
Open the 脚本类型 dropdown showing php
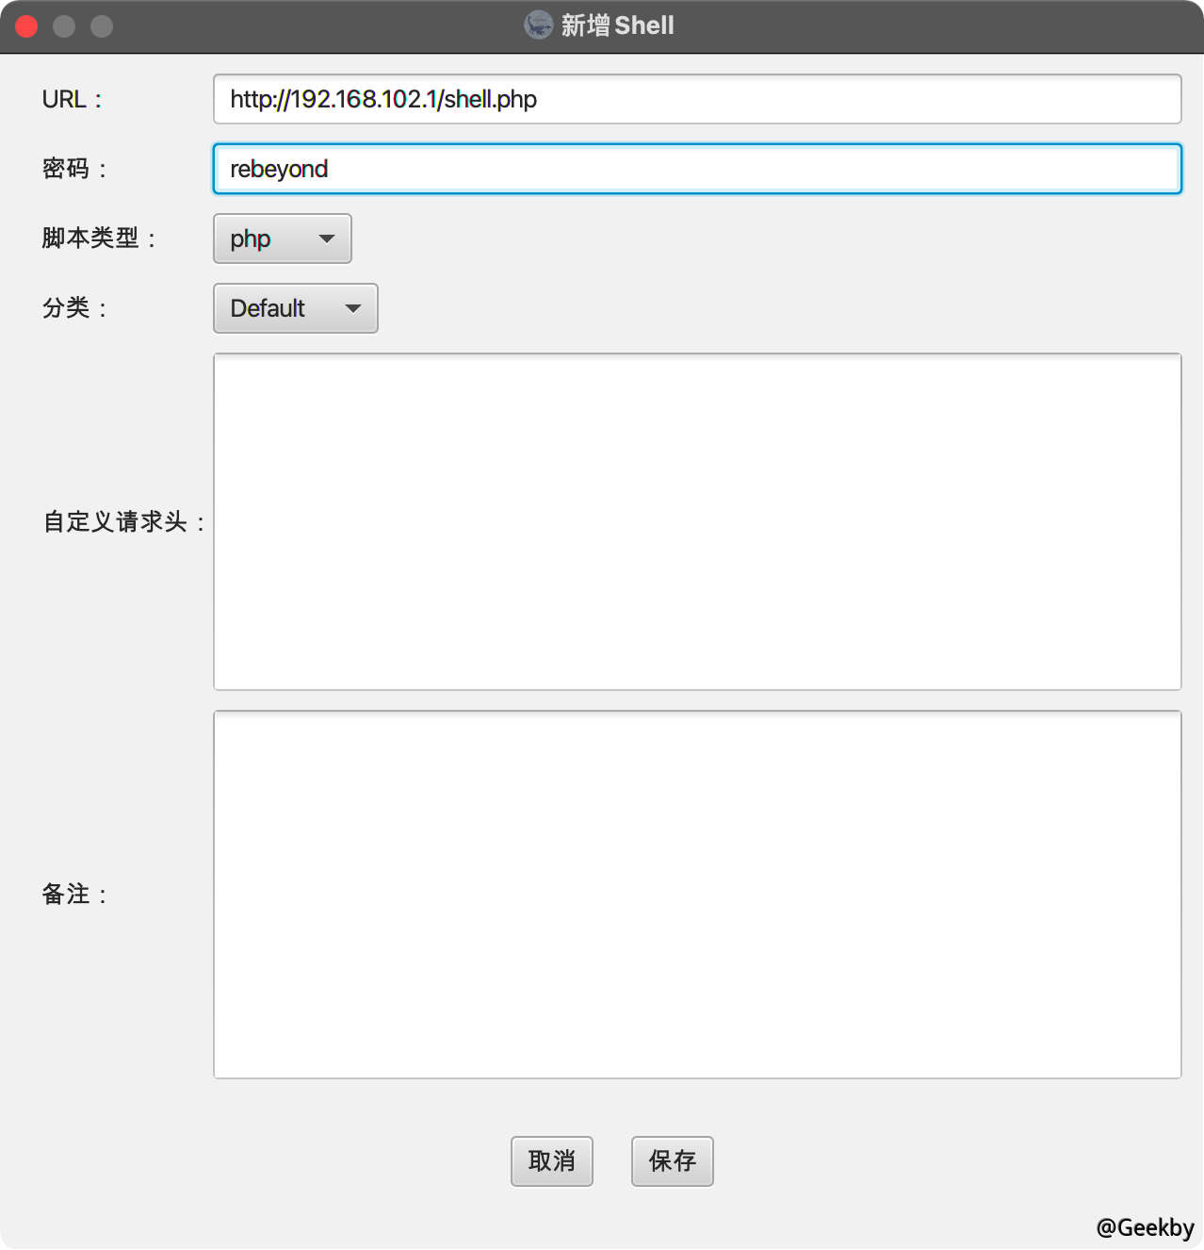282,238
